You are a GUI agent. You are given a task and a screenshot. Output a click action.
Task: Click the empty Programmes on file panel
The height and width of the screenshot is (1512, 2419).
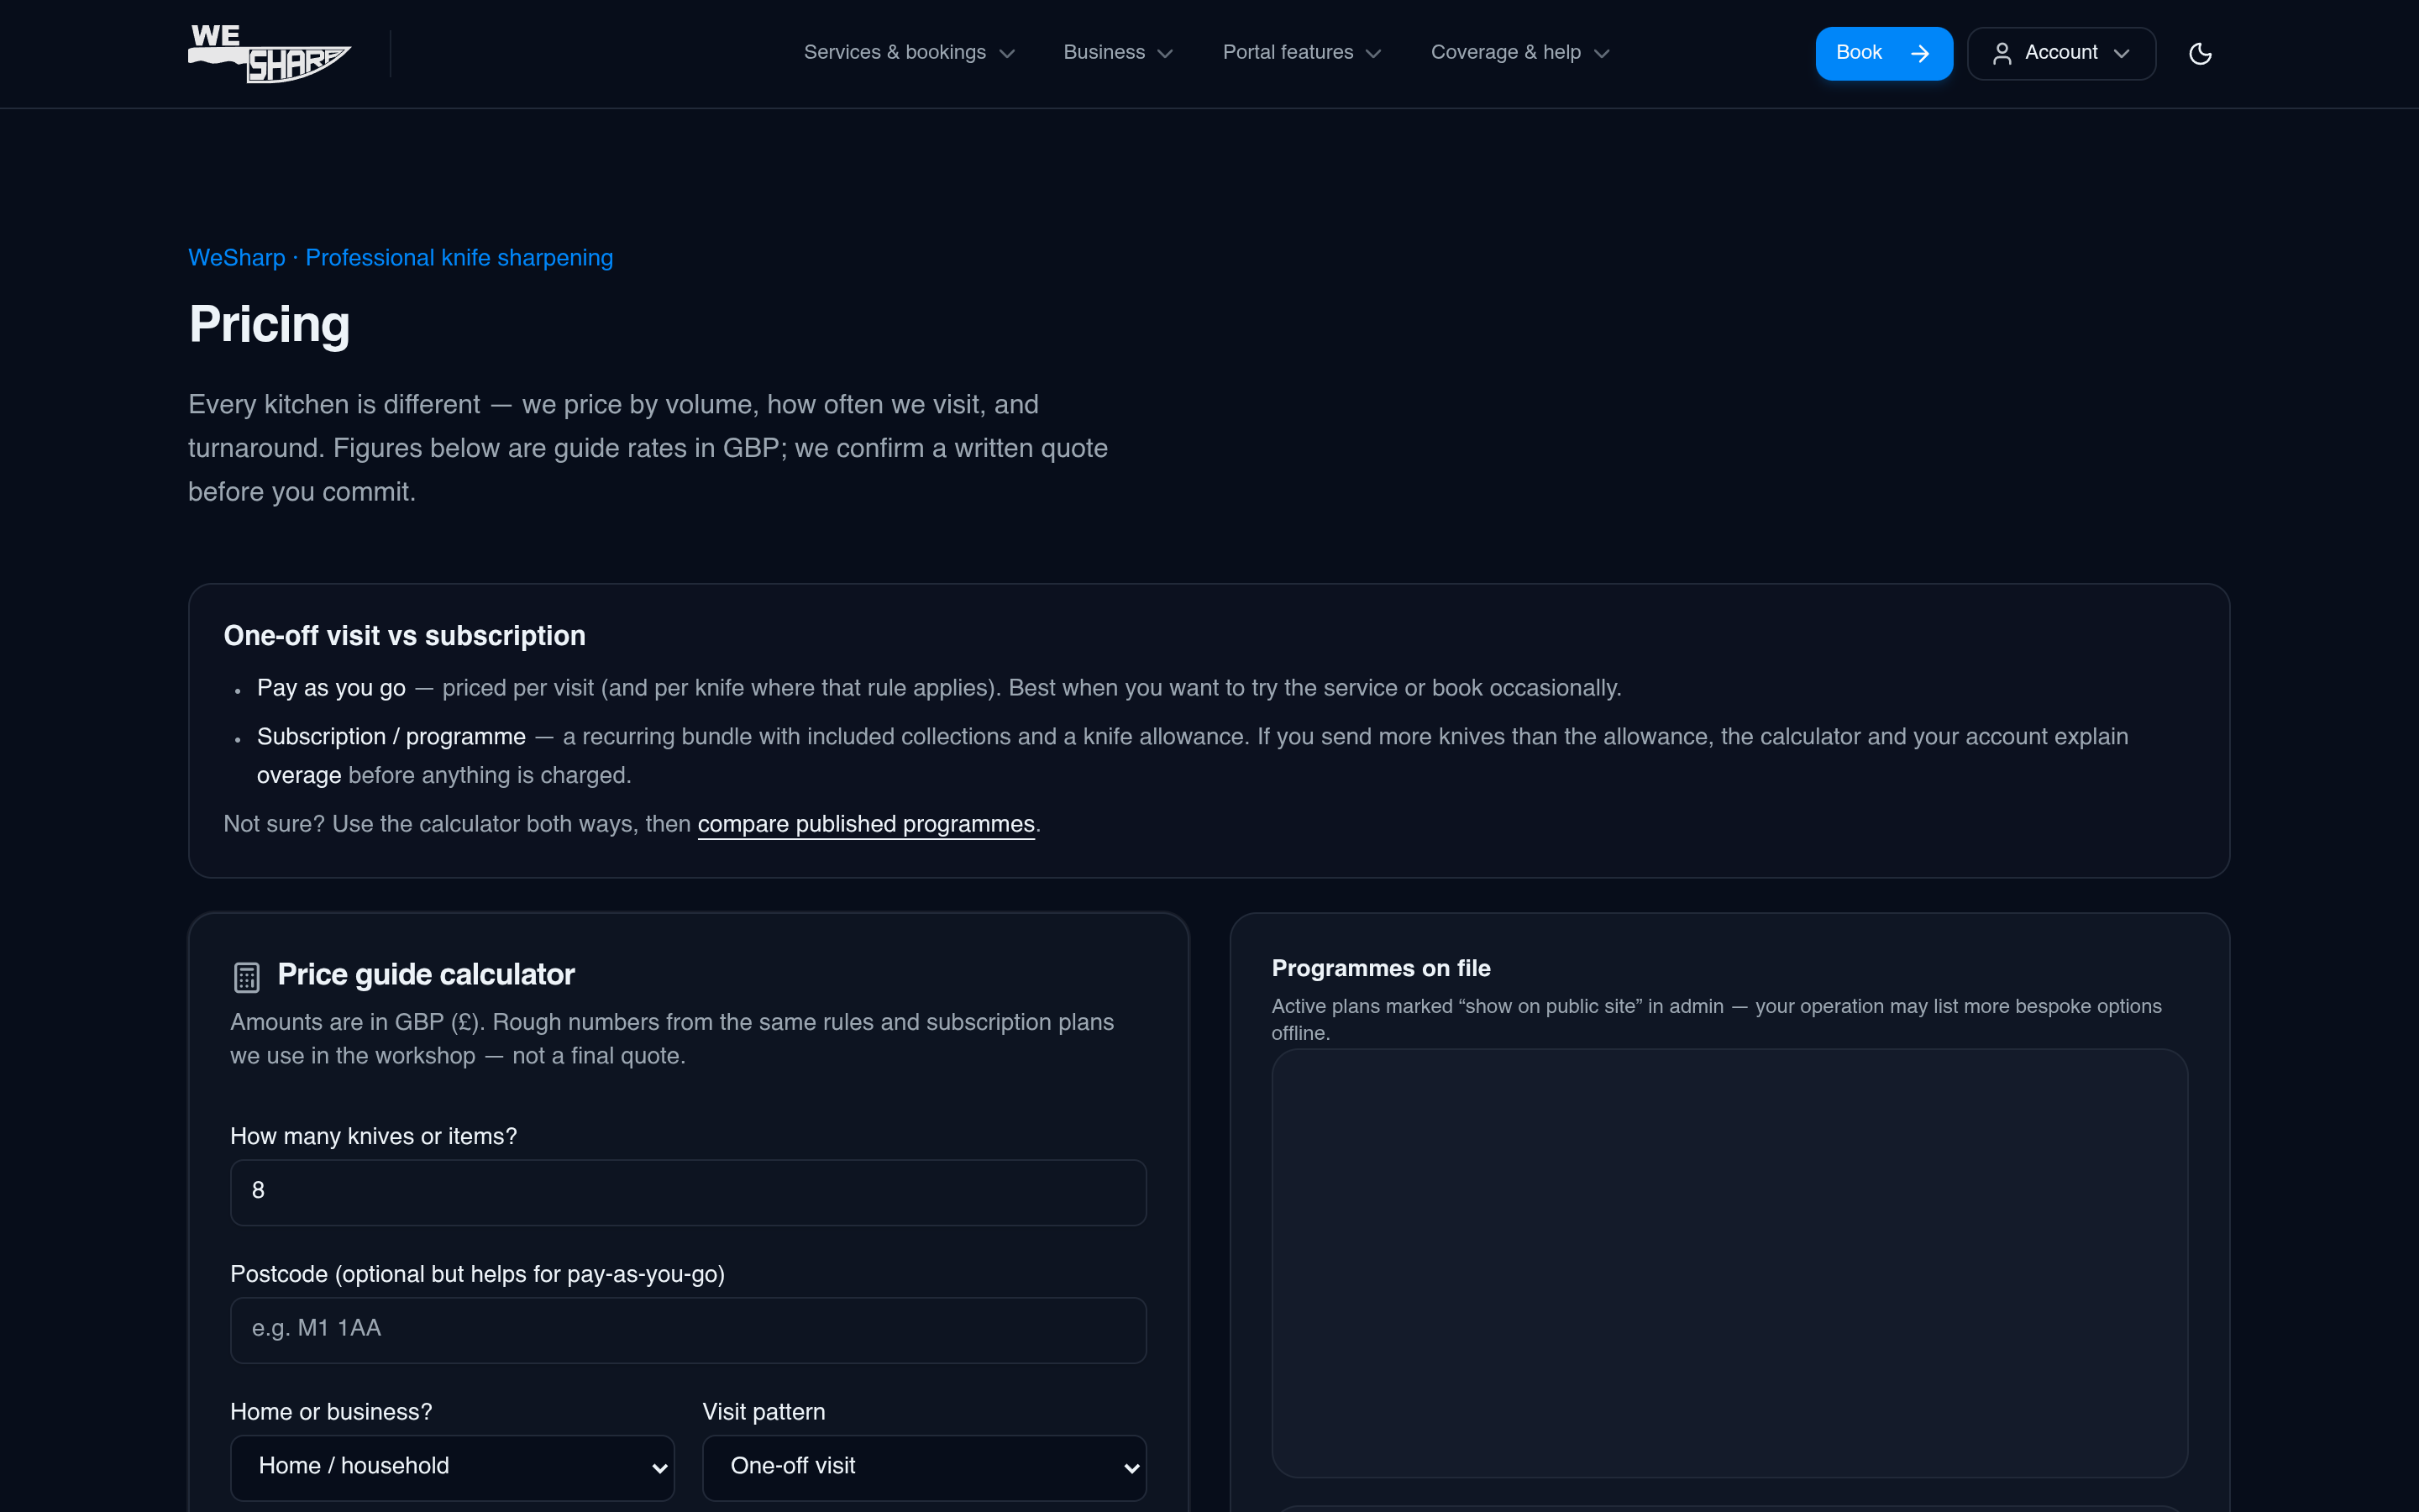1729,1263
